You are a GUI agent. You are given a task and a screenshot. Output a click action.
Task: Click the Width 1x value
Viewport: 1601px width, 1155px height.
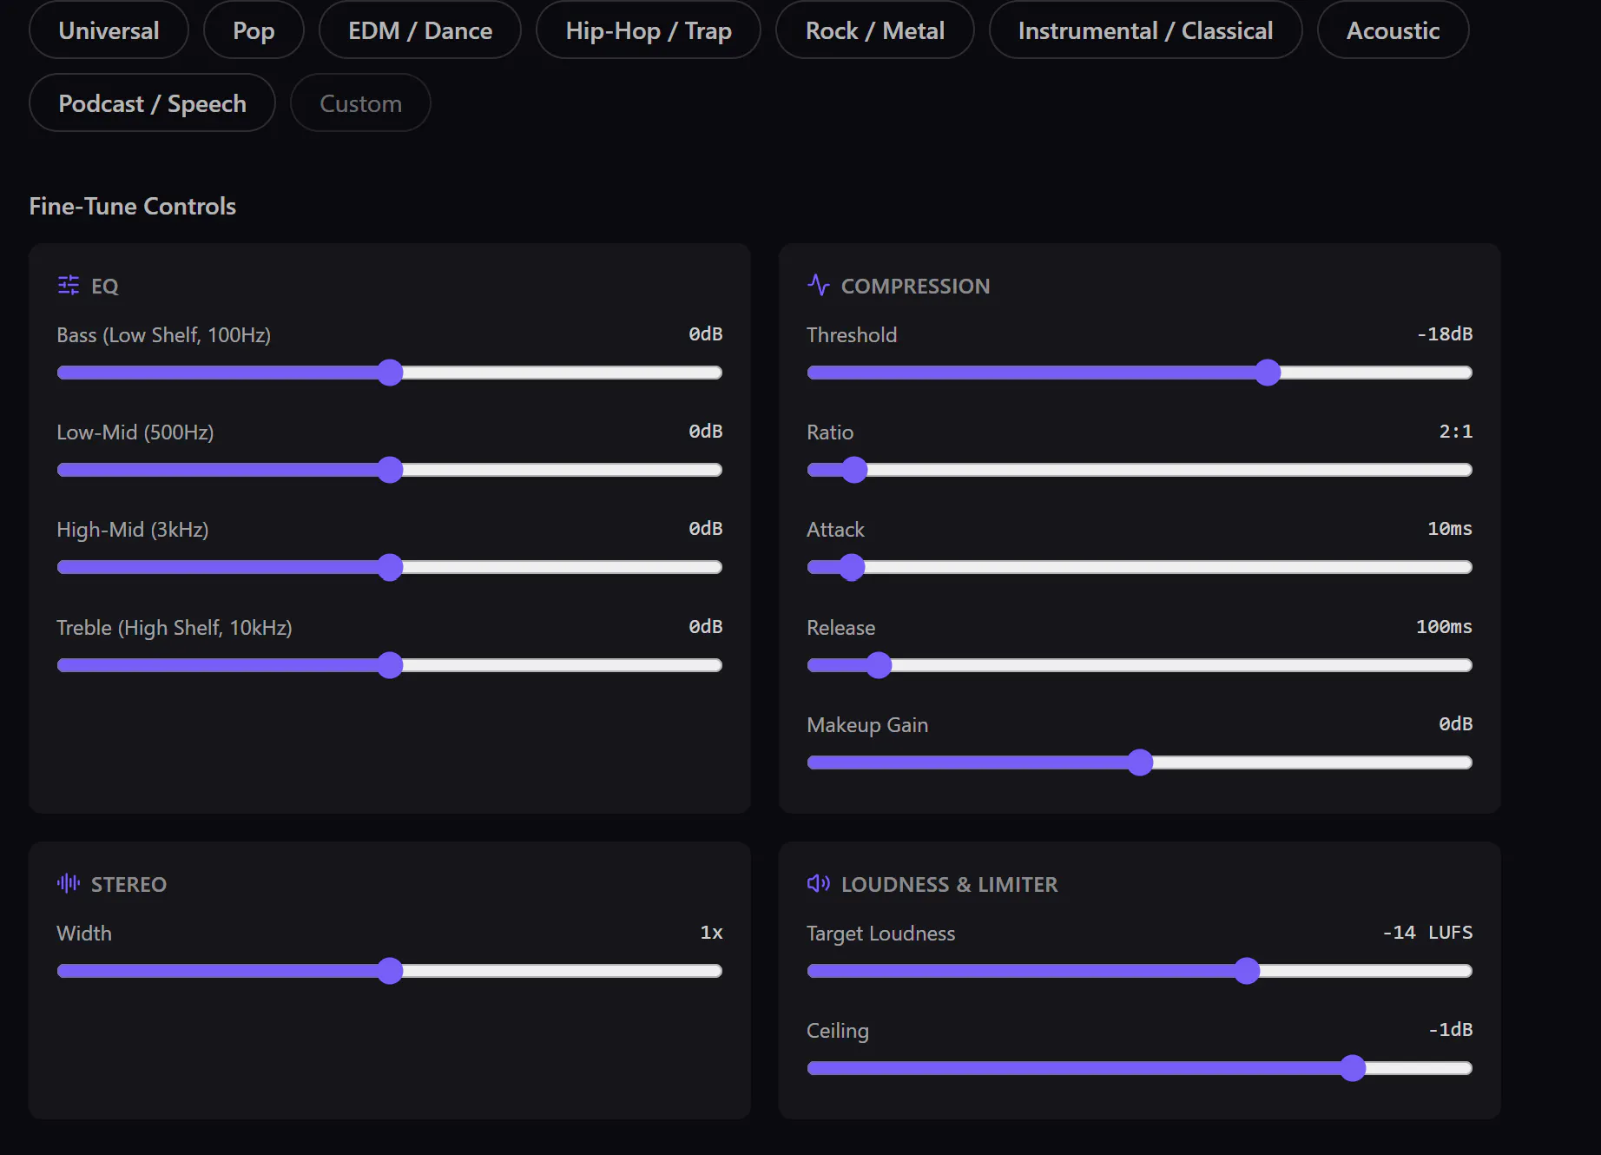711,933
